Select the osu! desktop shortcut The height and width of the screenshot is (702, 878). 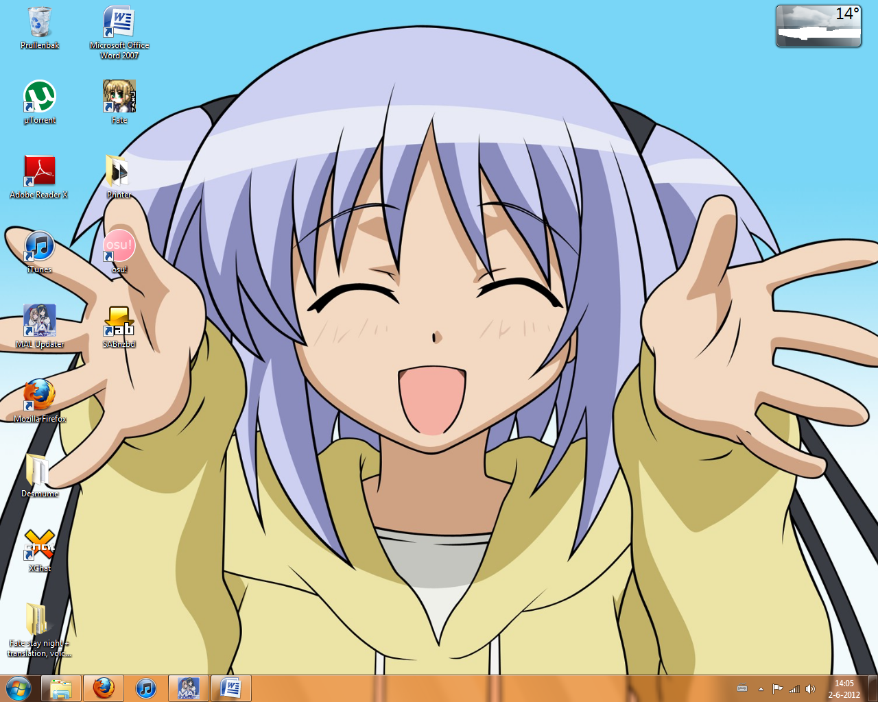click(x=119, y=252)
